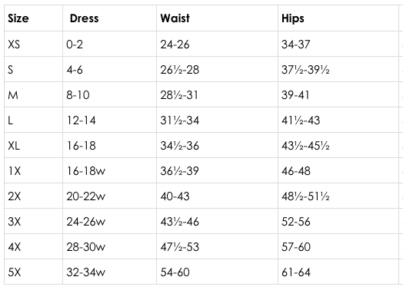403x290 pixels.
Task: Click dress value 32-34w
Action: (x=86, y=272)
